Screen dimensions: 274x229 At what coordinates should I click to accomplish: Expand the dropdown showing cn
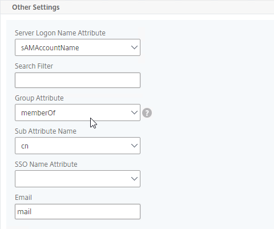pos(78,146)
